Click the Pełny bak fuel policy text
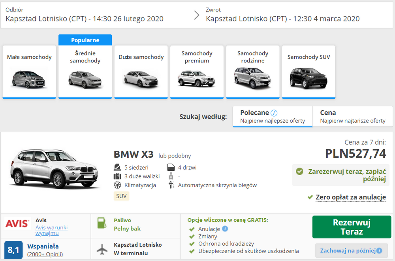 (127, 229)
